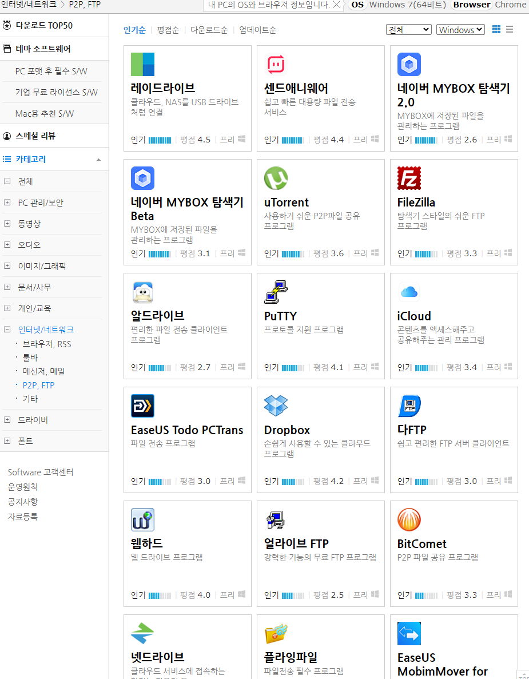Click the 다운로드 TOP50 medal icon

[x=6, y=25]
